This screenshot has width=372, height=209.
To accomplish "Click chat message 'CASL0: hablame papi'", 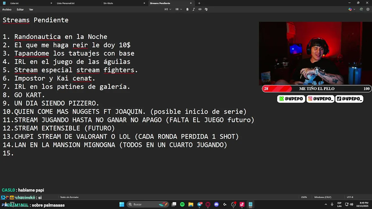I will coord(23,190).
